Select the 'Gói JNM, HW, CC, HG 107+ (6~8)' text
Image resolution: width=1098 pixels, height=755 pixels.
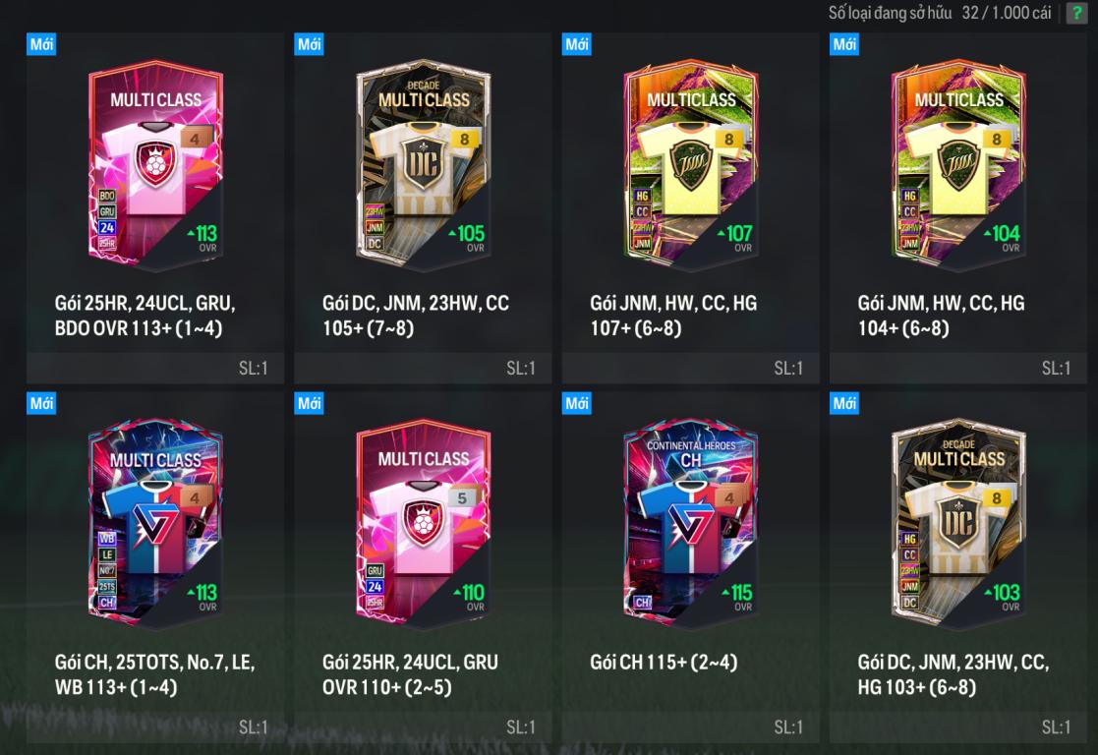coord(673,316)
